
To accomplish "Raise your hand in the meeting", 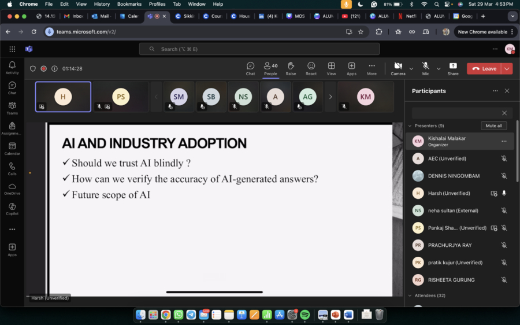I will [x=291, y=69].
